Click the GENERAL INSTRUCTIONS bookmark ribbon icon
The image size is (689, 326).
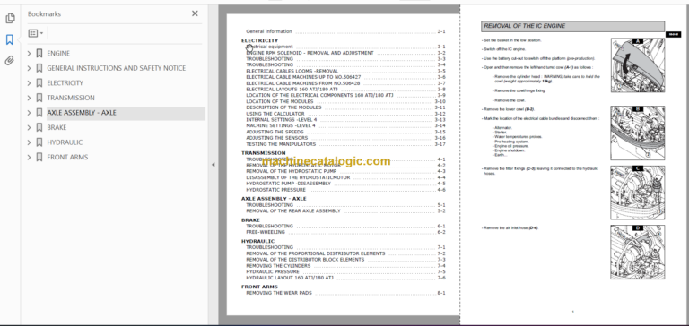39,68
